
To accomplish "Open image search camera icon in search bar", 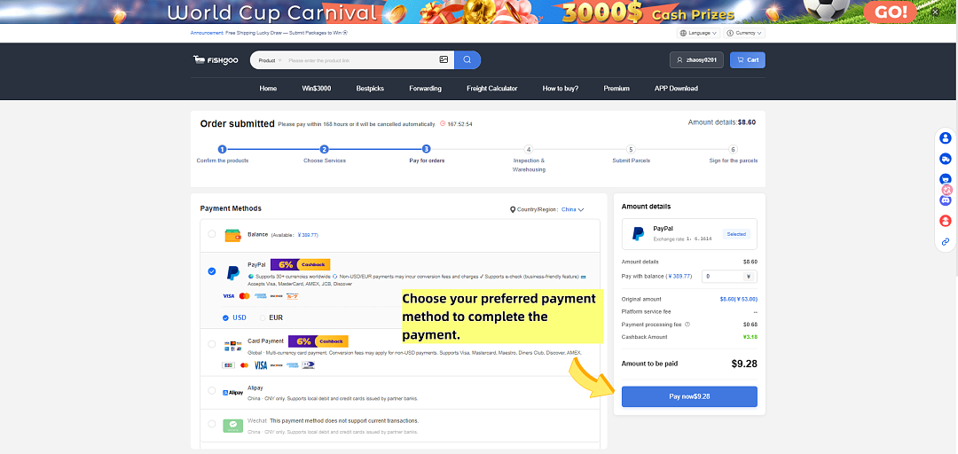I will tap(444, 60).
